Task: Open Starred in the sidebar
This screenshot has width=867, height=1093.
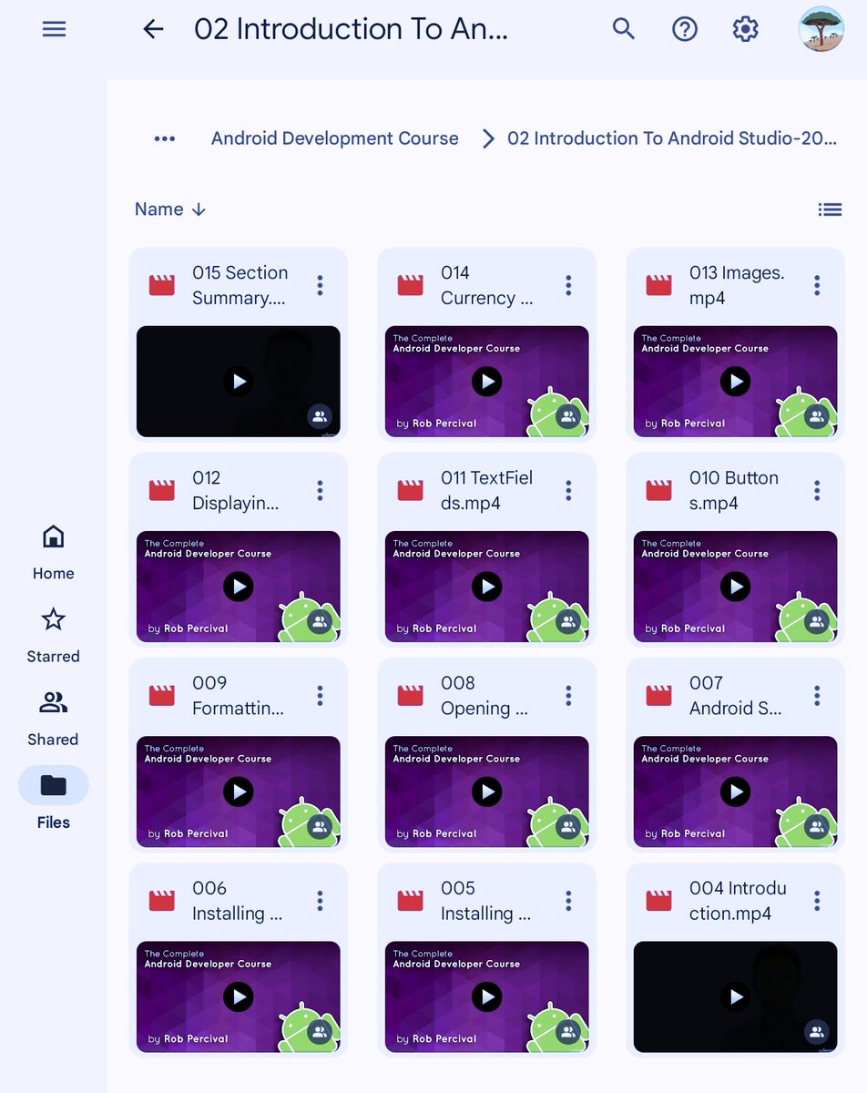Action: pyautogui.click(x=53, y=636)
